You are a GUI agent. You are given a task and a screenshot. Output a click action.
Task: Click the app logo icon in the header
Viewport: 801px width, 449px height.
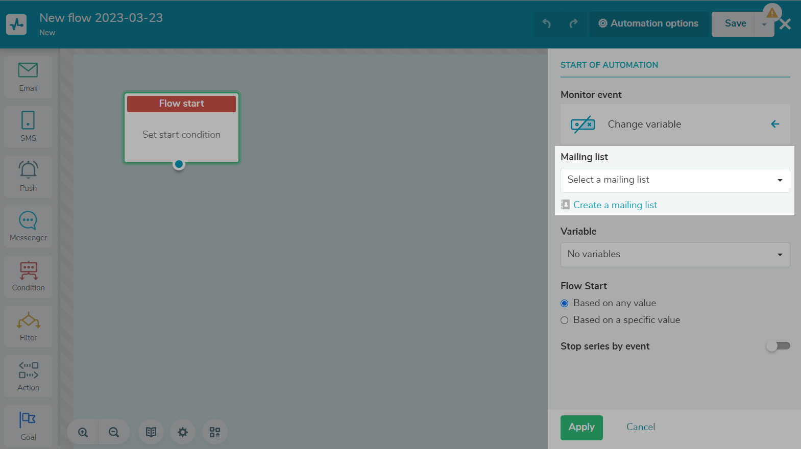pos(16,24)
